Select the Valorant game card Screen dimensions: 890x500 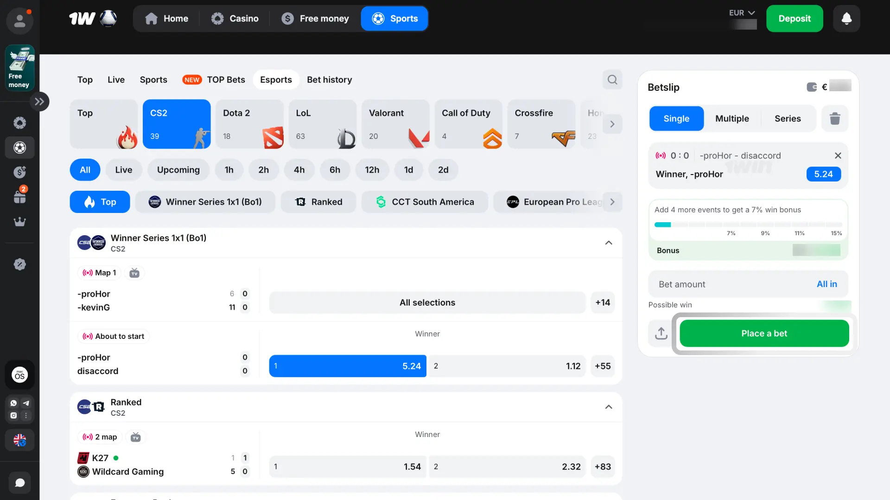tap(395, 124)
